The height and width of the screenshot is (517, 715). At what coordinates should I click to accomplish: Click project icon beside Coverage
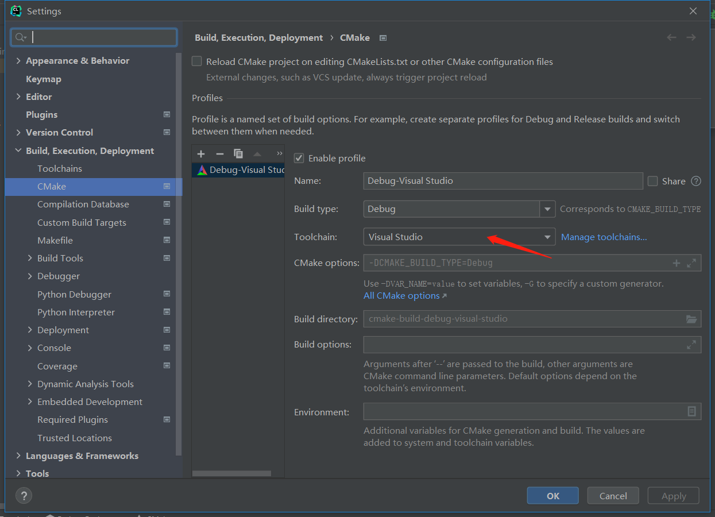(167, 366)
